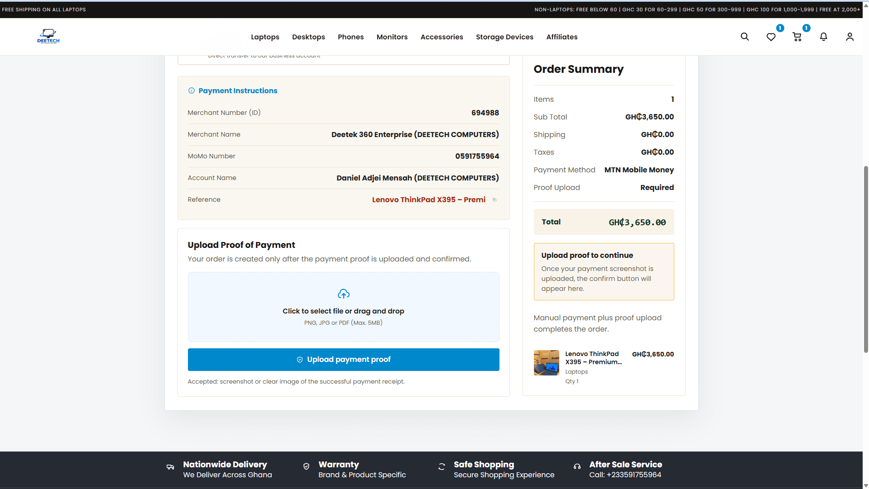
Task: Open the search icon in header
Action: 744,37
